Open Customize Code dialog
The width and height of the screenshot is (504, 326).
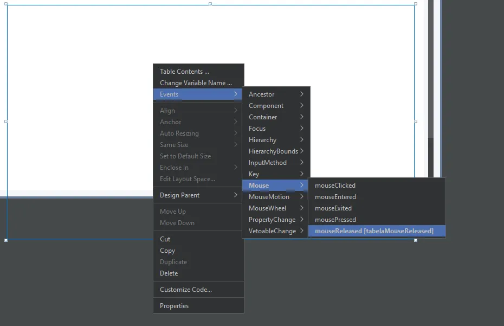(198, 290)
